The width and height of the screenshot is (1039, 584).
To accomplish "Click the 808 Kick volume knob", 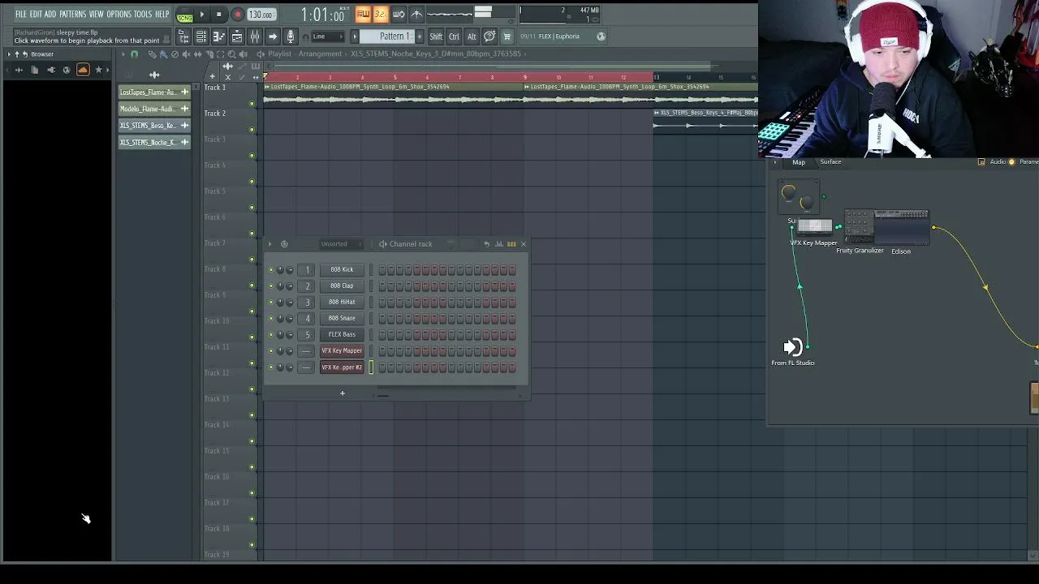I will [x=290, y=270].
